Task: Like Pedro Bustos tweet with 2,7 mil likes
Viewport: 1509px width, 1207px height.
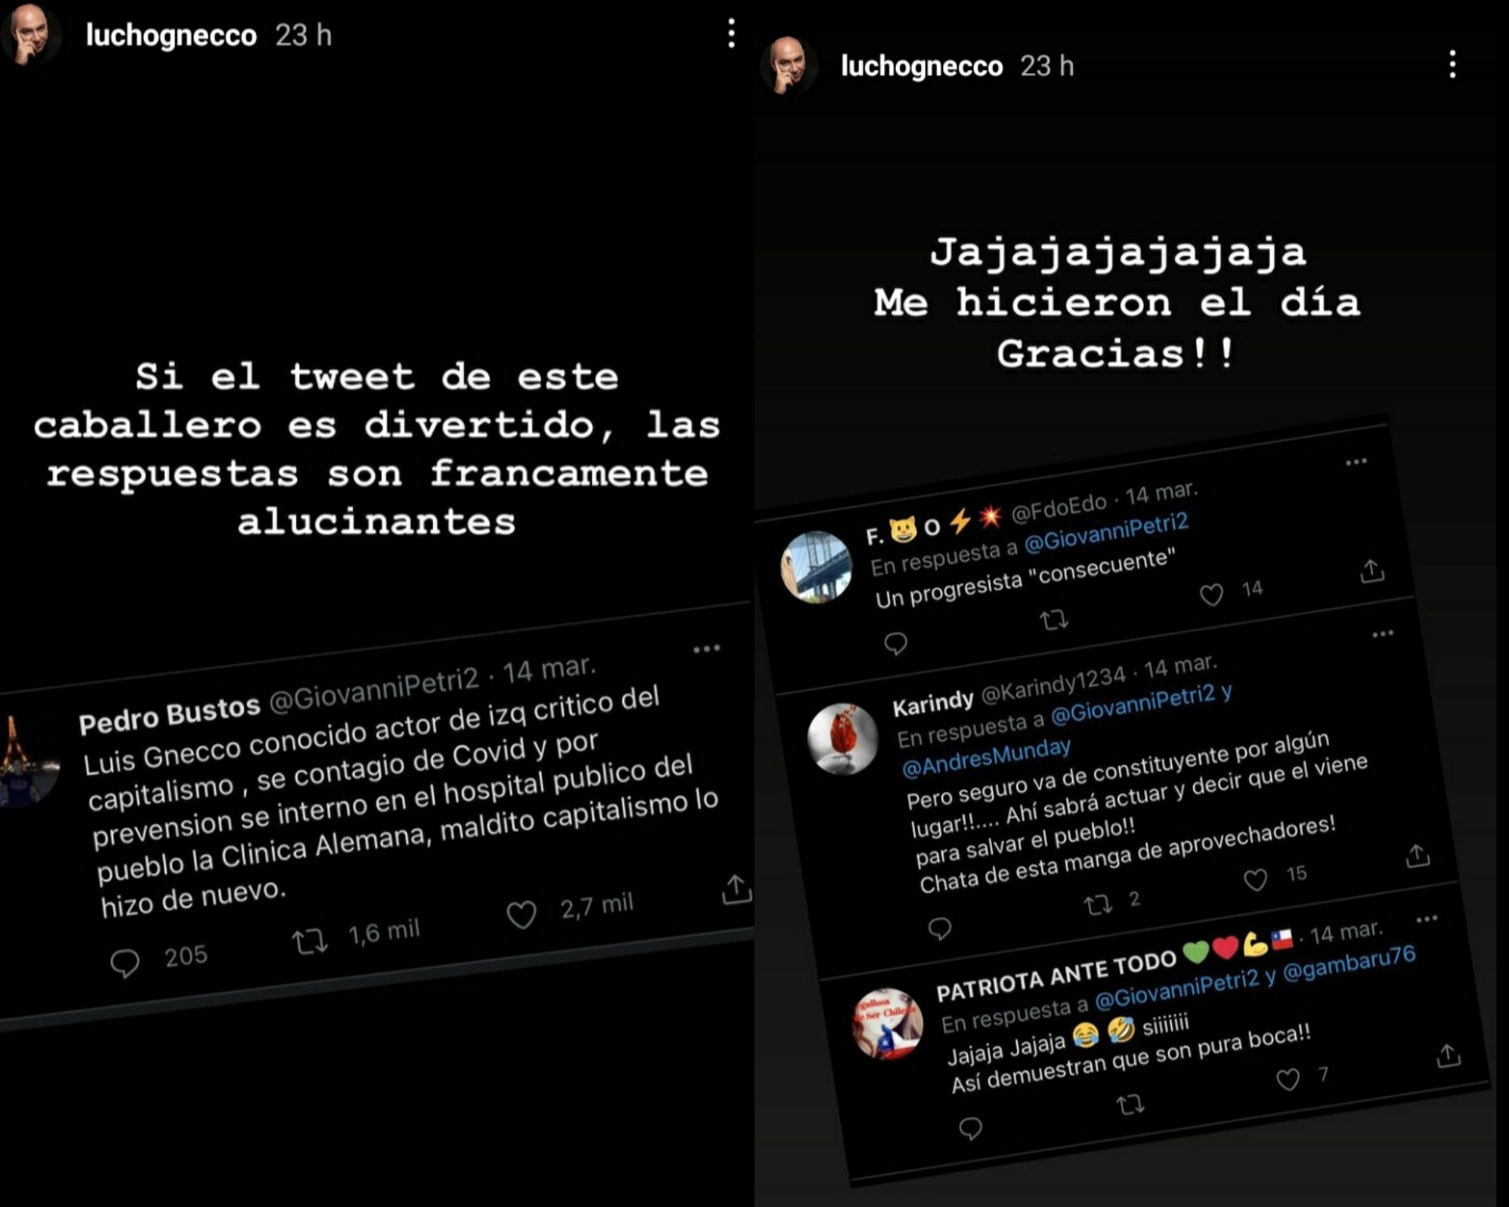Action: 521,914
